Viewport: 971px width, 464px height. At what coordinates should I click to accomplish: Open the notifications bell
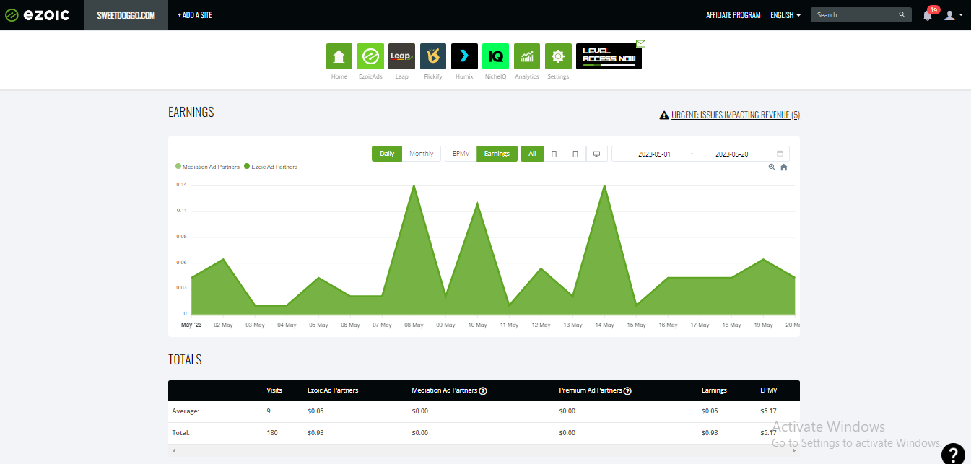pyautogui.click(x=928, y=15)
